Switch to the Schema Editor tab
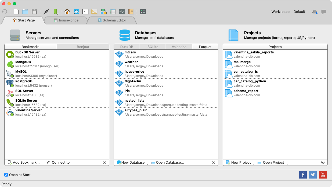This screenshot has height=187, width=332. click(x=112, y=20)
